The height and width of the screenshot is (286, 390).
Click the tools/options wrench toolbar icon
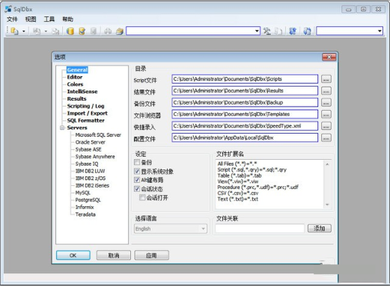point(266,31)
